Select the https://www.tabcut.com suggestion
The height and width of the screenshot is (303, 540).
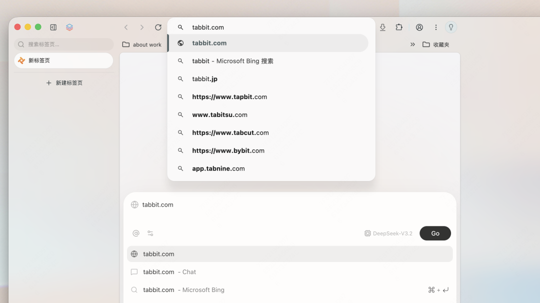(x=268, y=132)
